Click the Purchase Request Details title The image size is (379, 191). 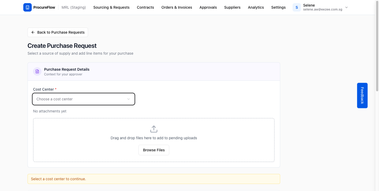tap(67, 69)
